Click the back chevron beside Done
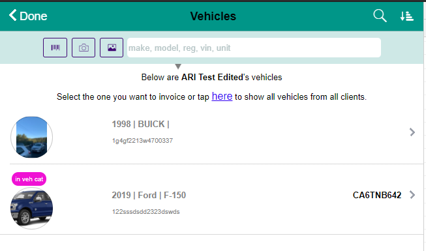This screenshot has height=251, width=426. tap(13, 15)
